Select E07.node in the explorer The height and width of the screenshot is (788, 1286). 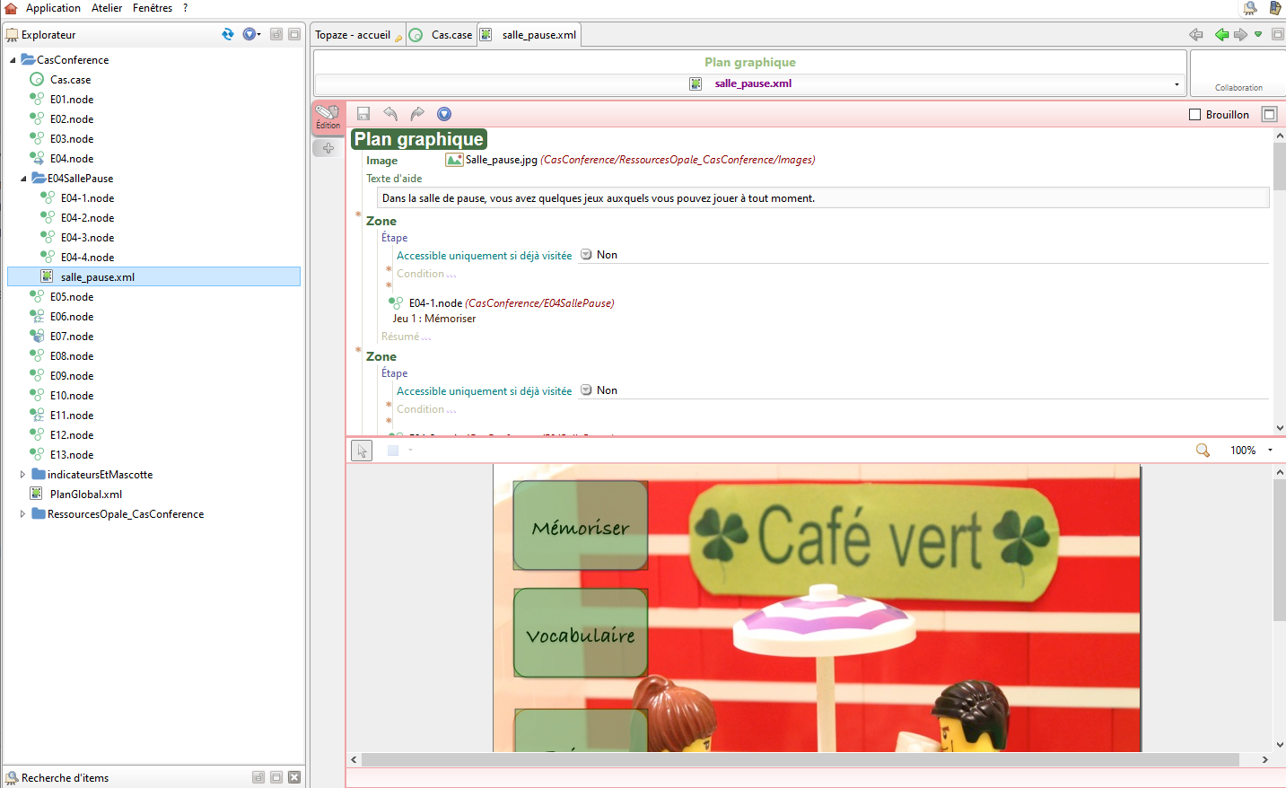[72, 337]
